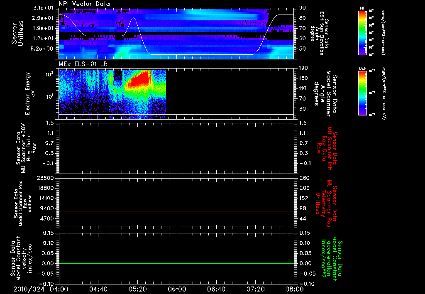Click the 9400 scanner position tick value
Screen dimensions: 425x294
[47, 208]
